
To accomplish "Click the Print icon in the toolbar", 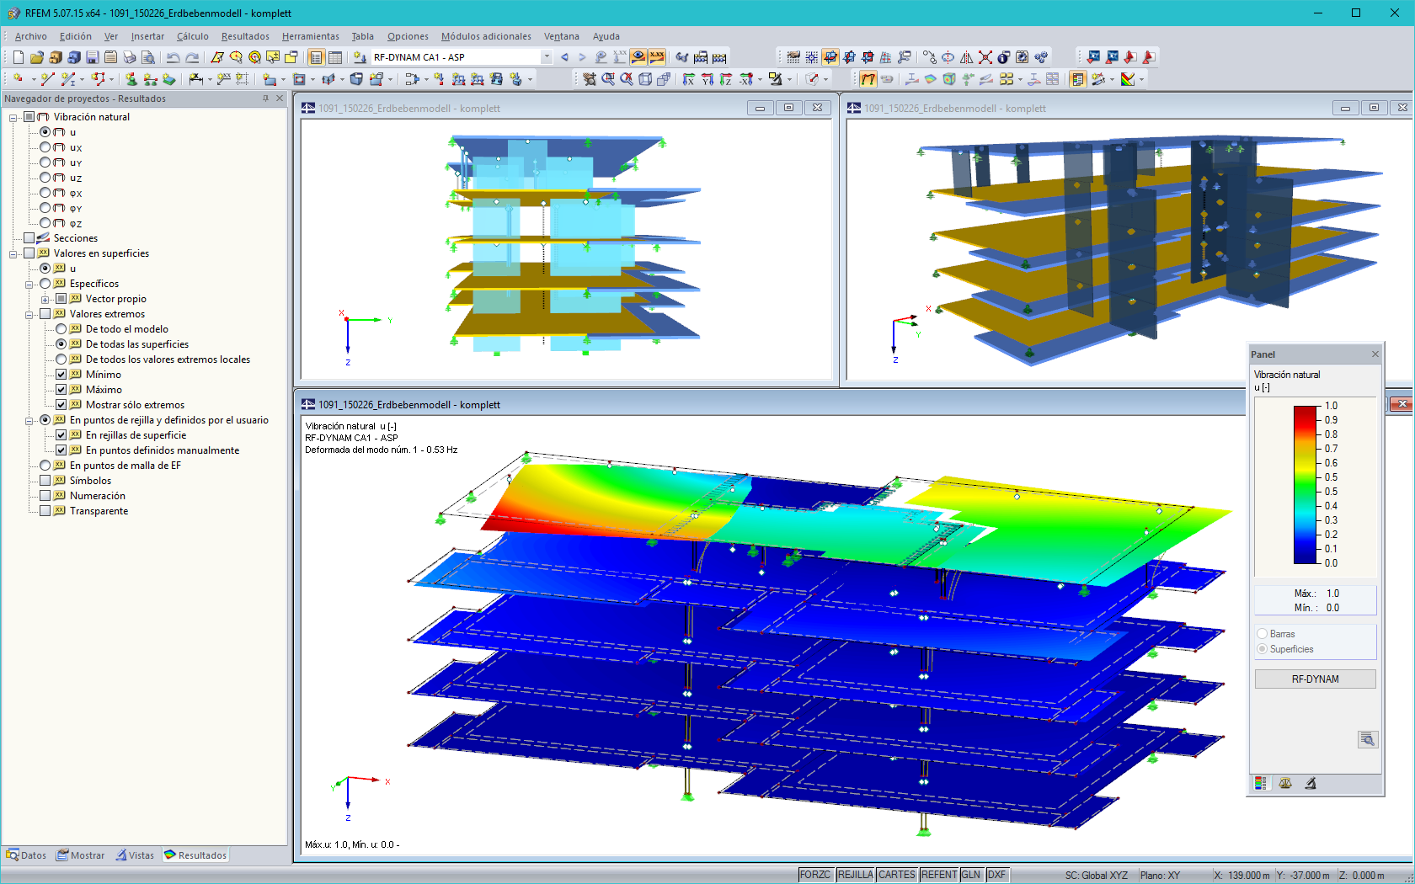I will (x=130, y=56).
